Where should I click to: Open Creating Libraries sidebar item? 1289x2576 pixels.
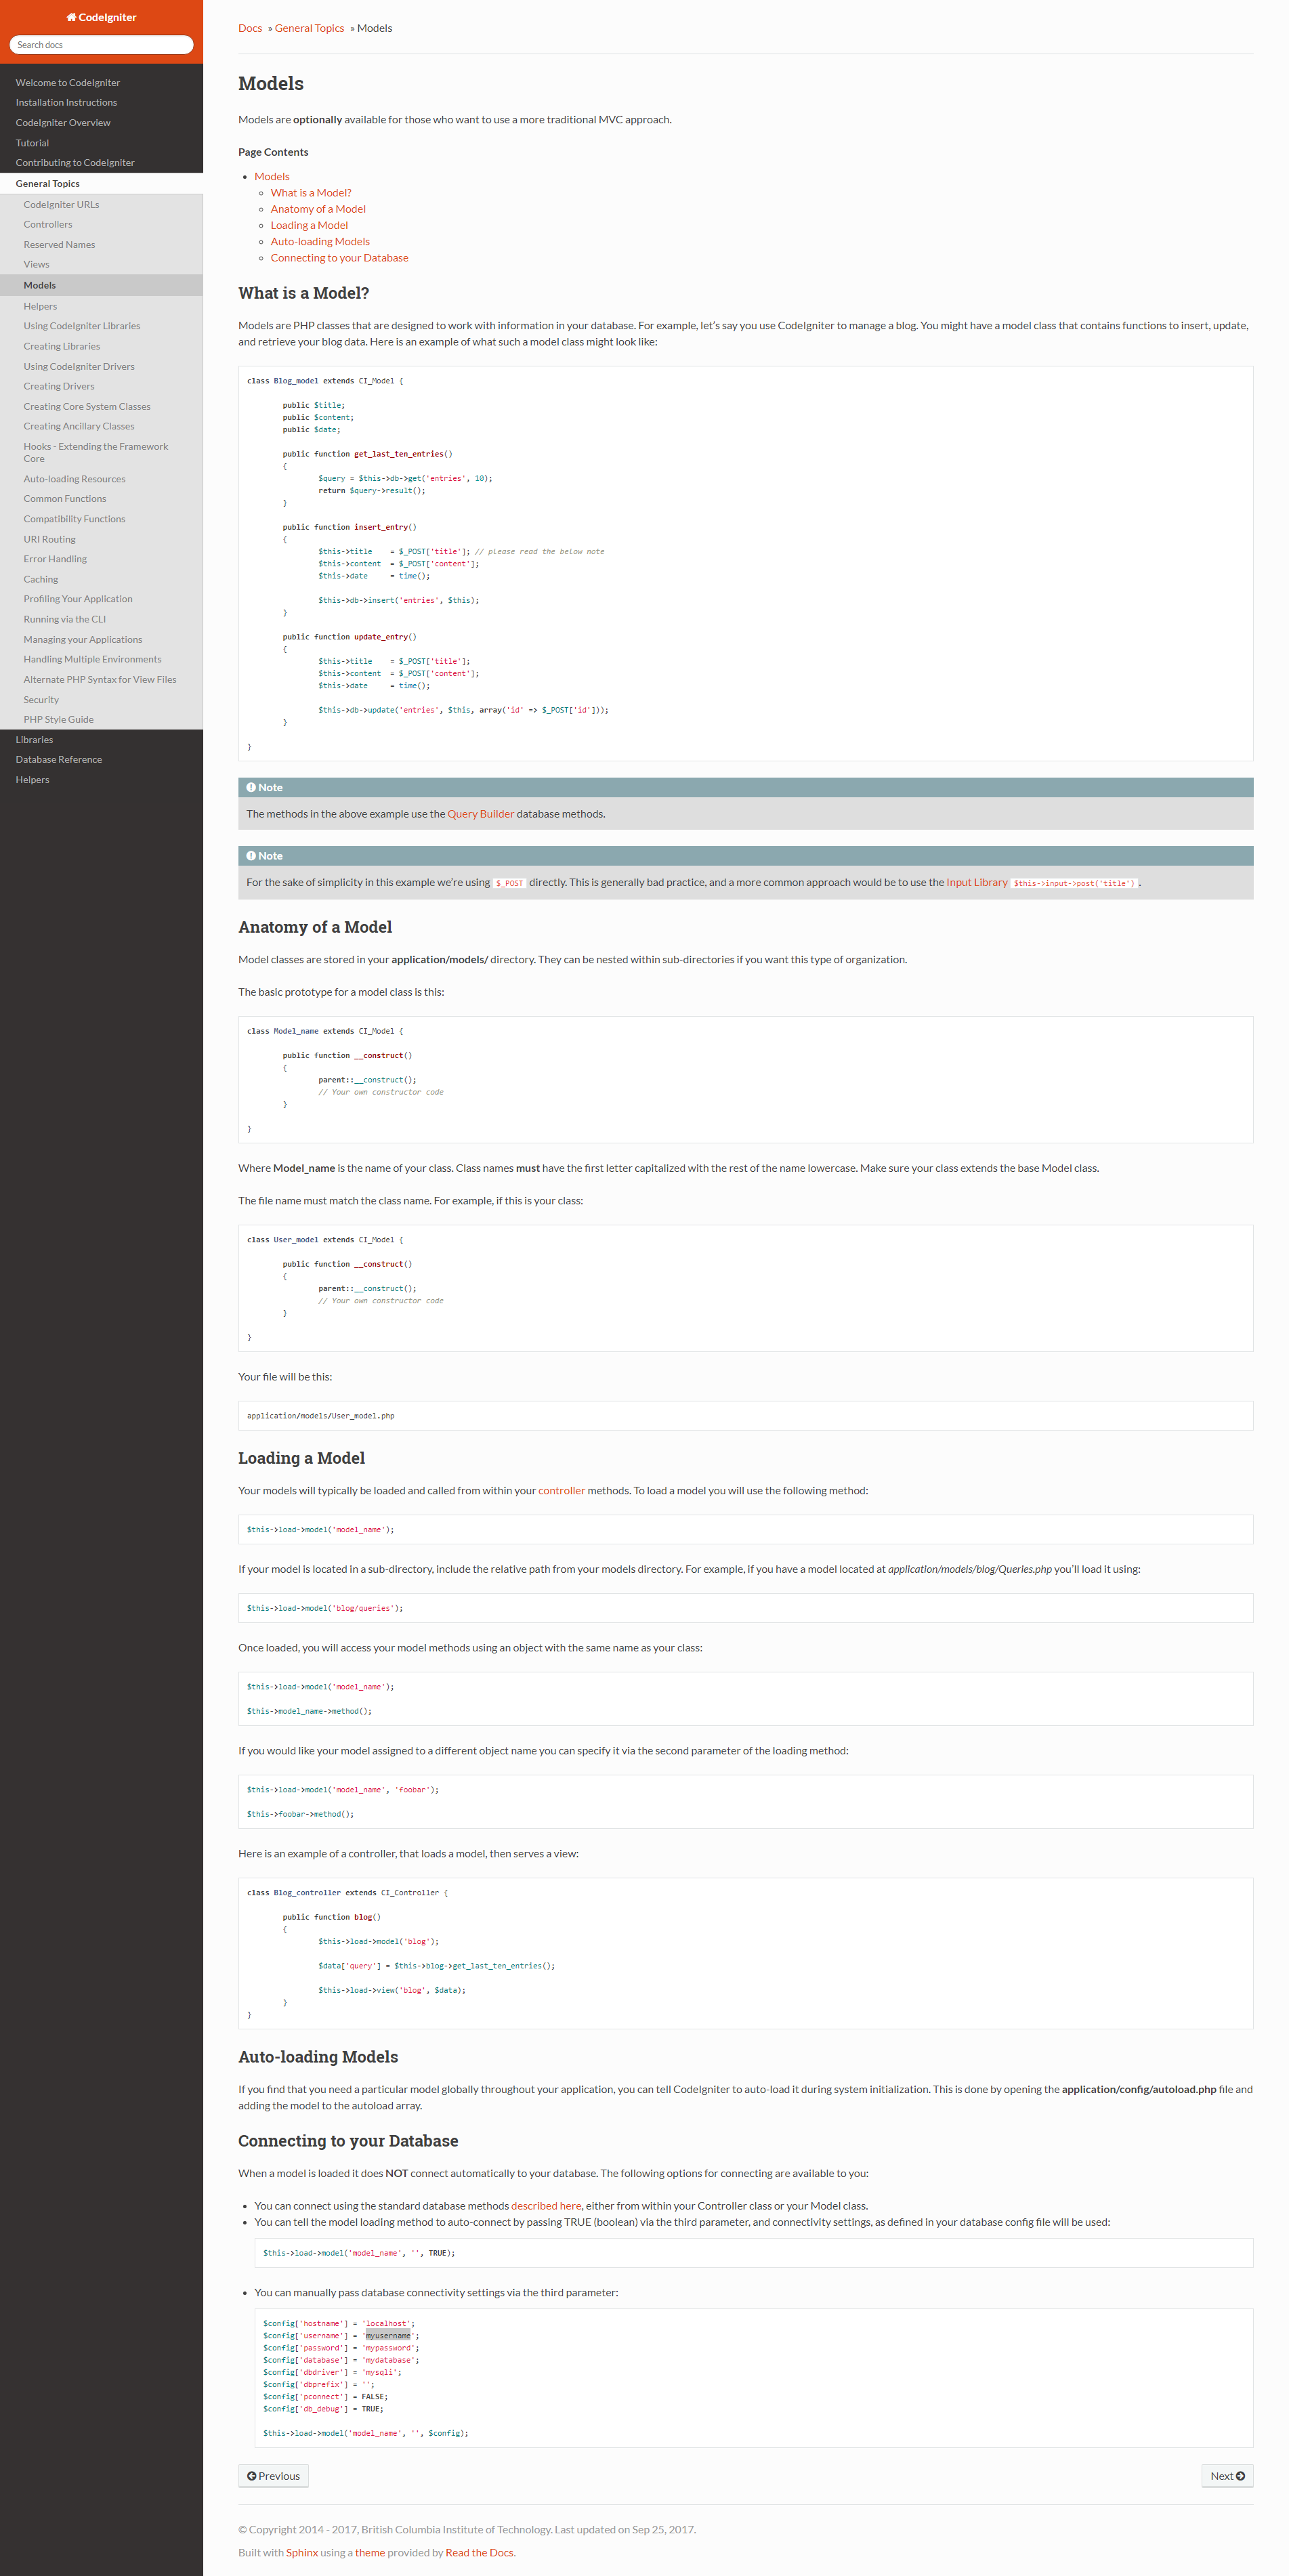click(x=101, y=346)
